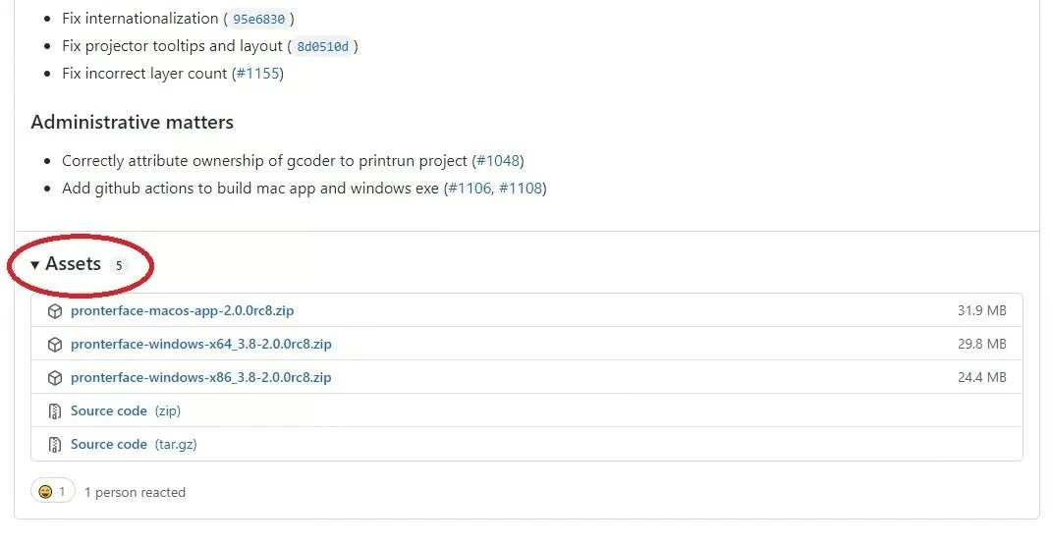Image resolution: width=1052 pixels, height=545 pixels.
Task: Open pull request #1106 link
Action: pyautogui.click(x=469, y=189)
